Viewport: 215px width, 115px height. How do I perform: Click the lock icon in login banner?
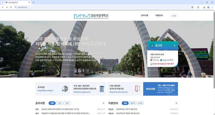point(152,46)
